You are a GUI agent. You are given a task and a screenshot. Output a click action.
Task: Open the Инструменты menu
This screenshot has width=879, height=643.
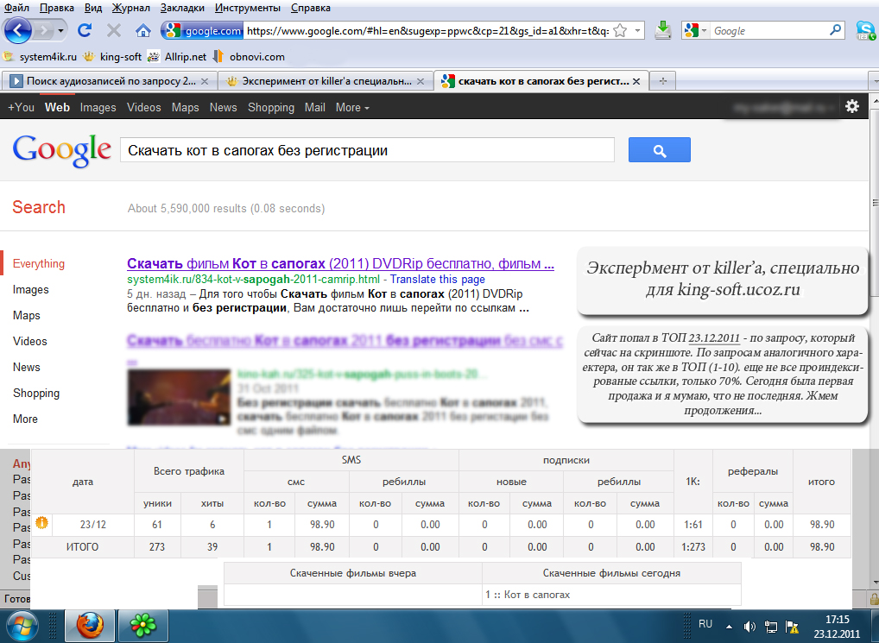point(248,8)
